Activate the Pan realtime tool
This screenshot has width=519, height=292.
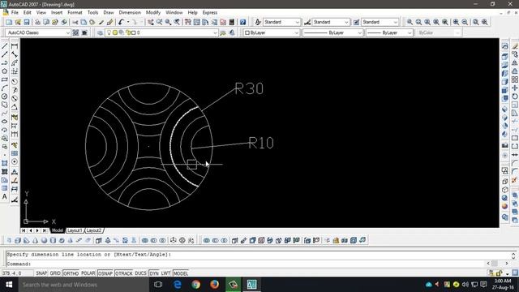click(x=151, y=22)
